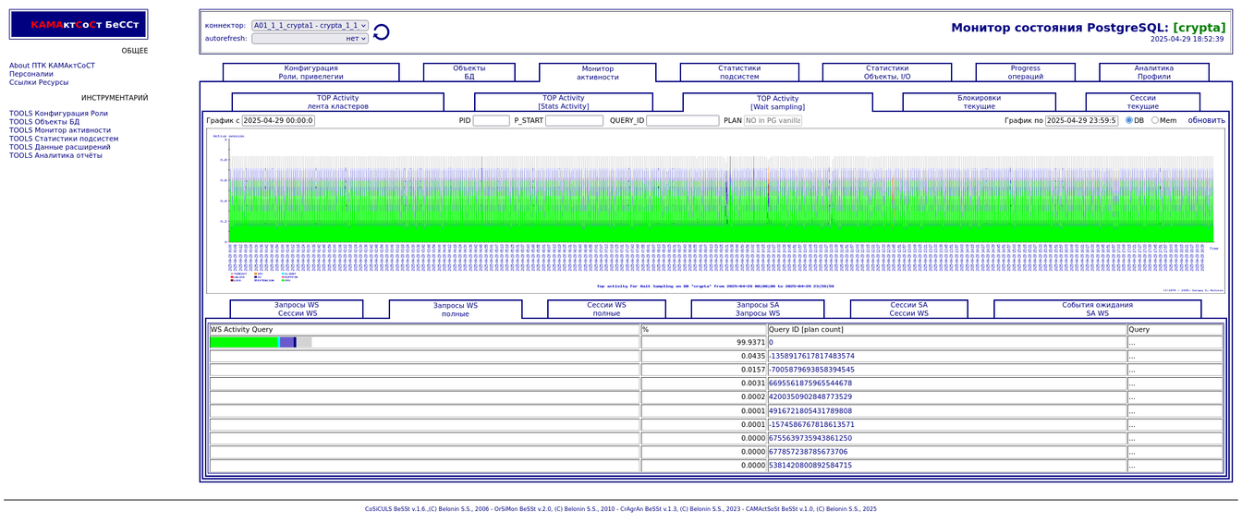This screenshot has width=1242, height=524.
Task: Open About ПТК КАМАктСоСТ link
Action: pyautogui.click(x=52, y=66)
